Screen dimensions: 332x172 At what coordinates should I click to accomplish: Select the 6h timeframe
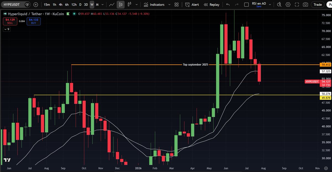pyautogui.click(x=67, y=4)
